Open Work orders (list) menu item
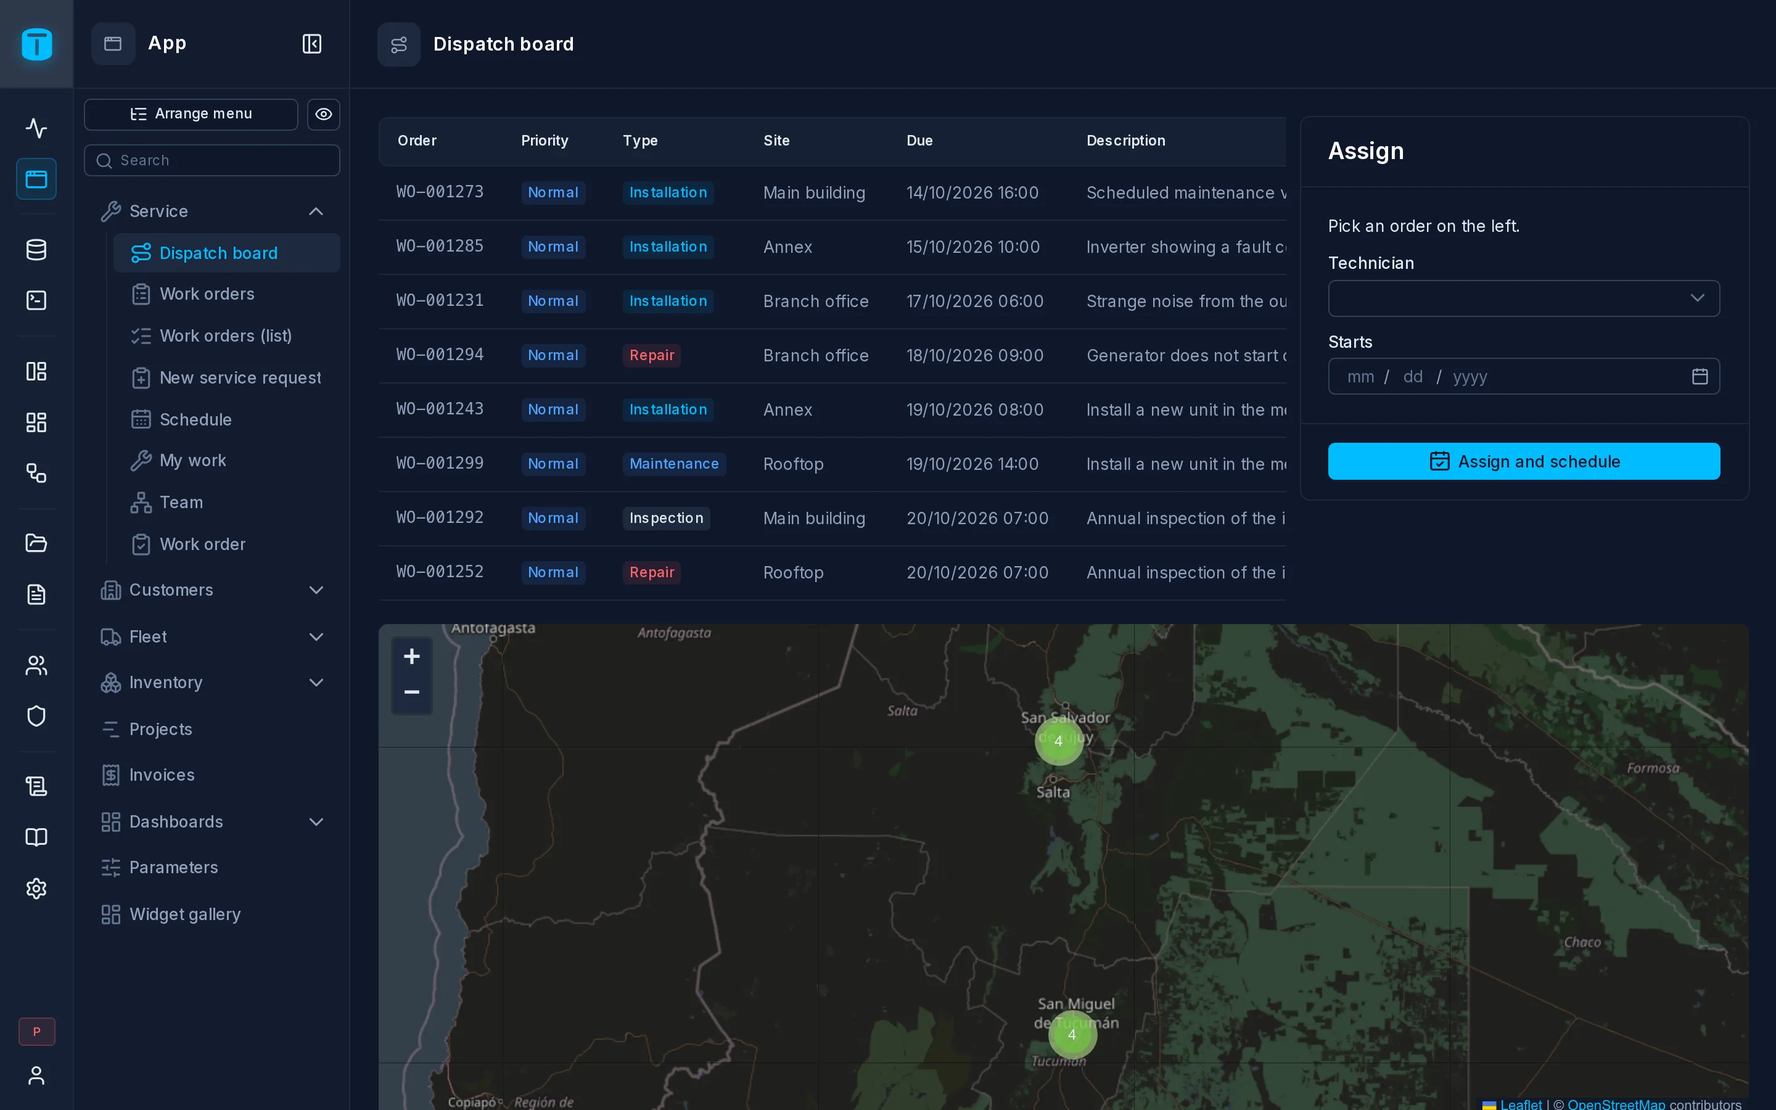 pos(226,335)
